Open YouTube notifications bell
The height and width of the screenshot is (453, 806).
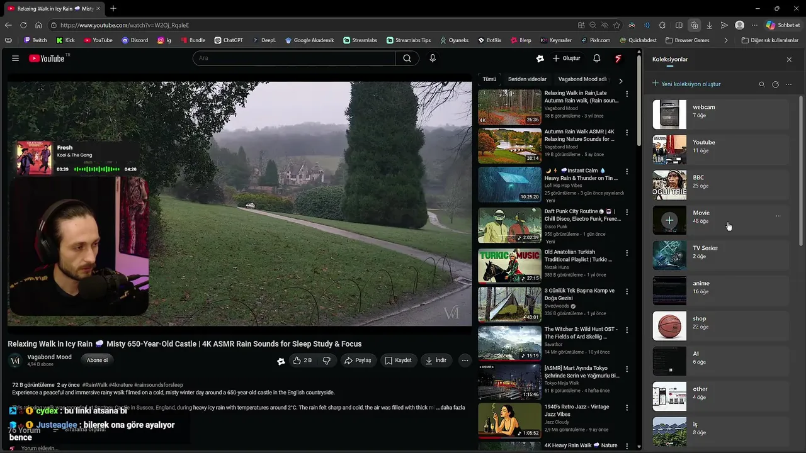click(596, 58)
